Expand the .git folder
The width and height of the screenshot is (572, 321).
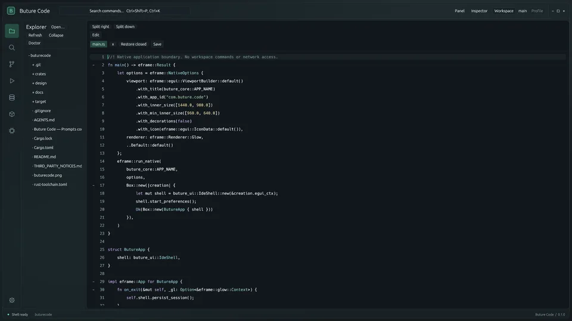36,65
